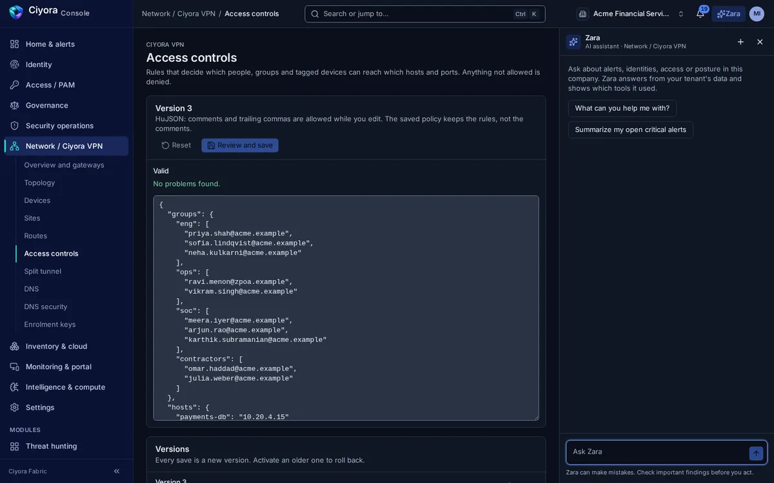Go to Access / PAM

pos(66,85)
